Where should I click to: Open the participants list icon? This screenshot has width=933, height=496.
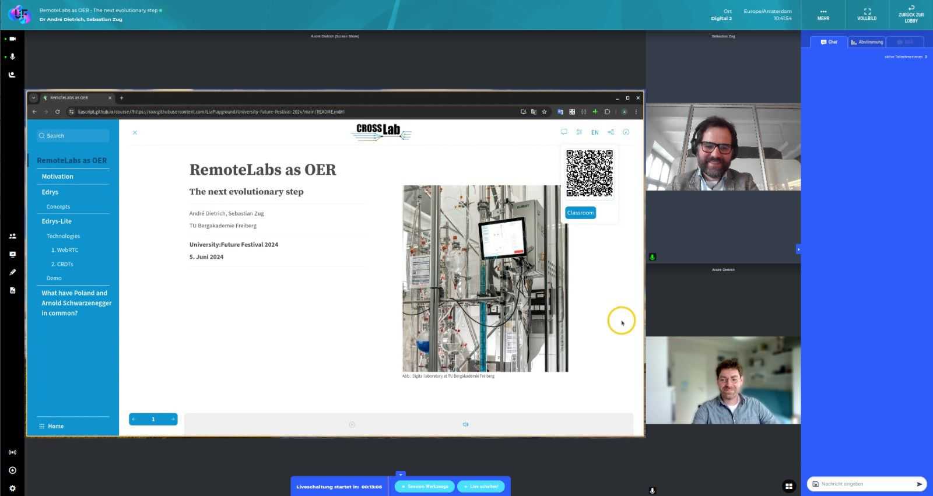click(x=12, y=236)
